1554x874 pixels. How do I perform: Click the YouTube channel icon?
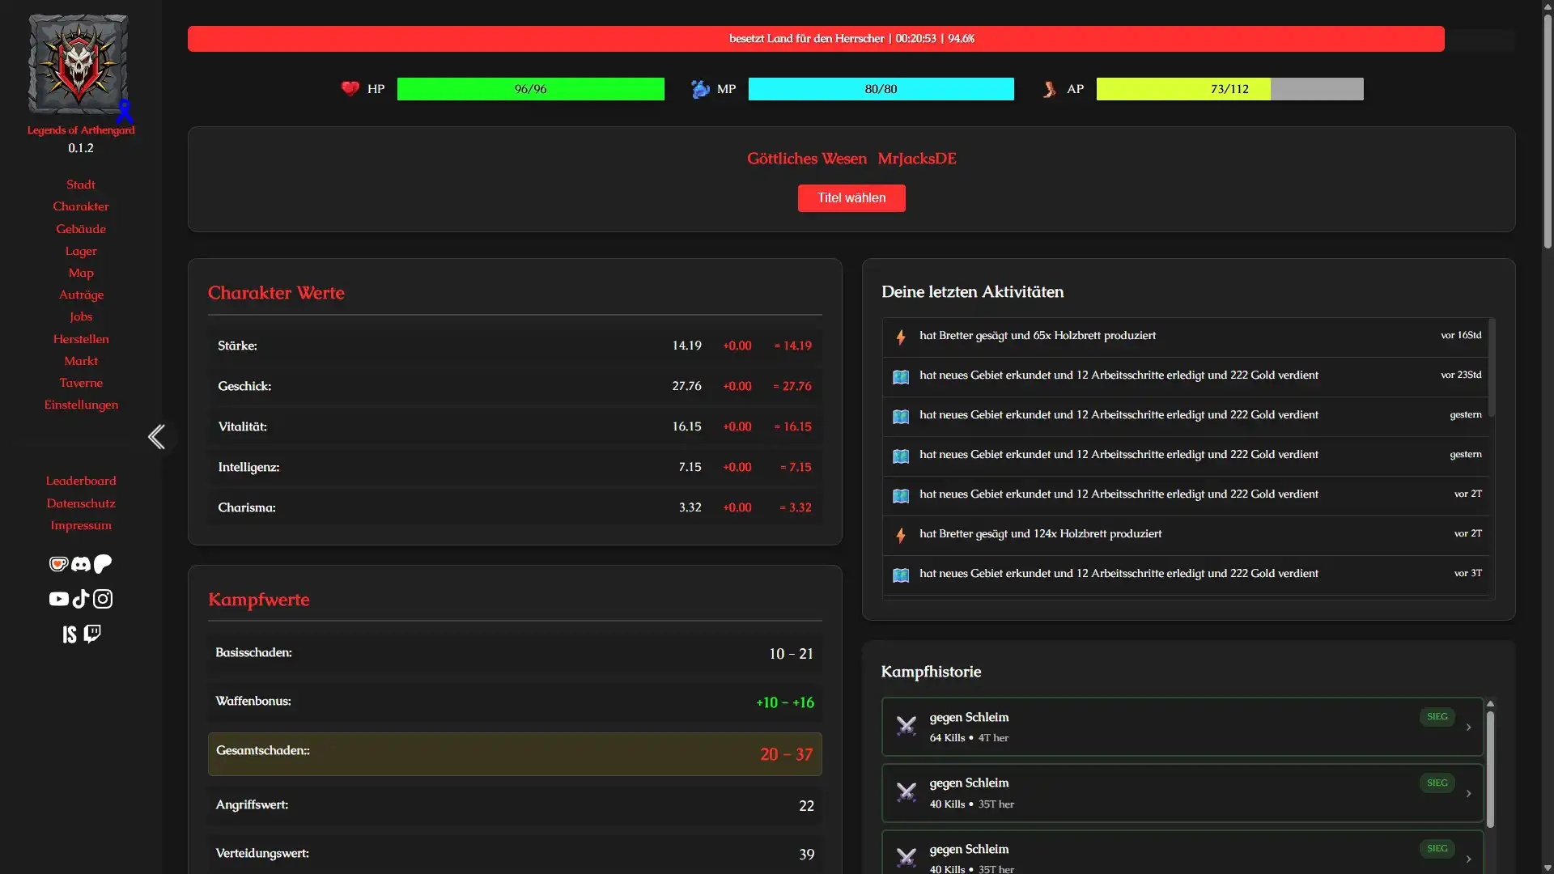[58, 599]
